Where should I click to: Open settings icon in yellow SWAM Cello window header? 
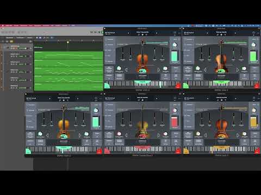click(254, 98)
